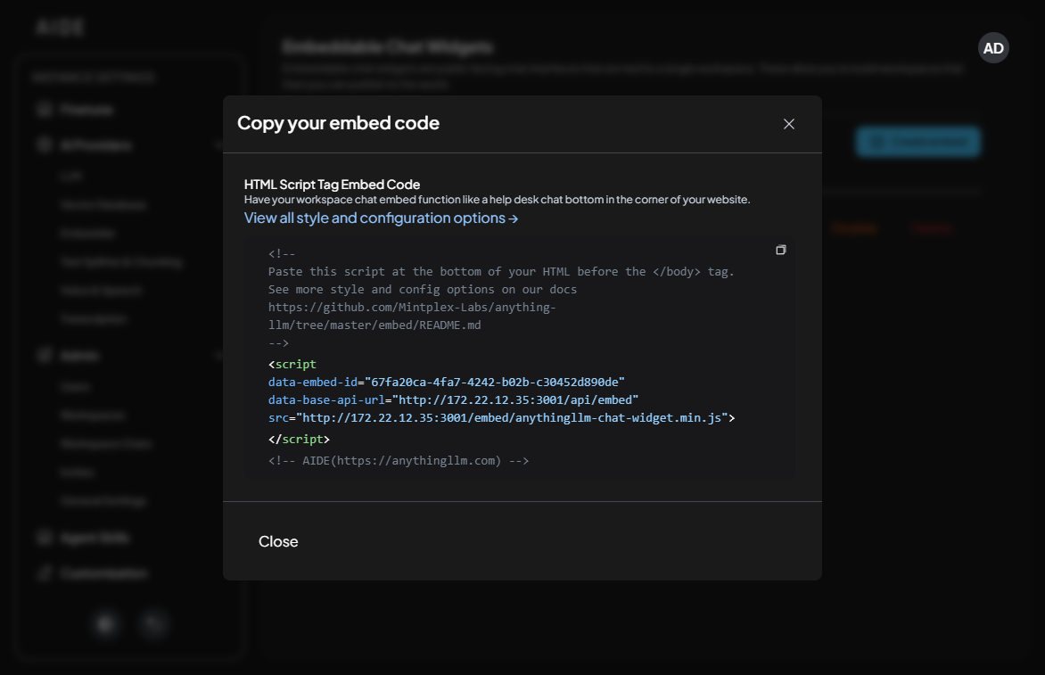The height and width of the screenshot is (675, 1045).
Task: Select the Disable action for the embed
Action: pyautogui.click(x=854, y=228)
